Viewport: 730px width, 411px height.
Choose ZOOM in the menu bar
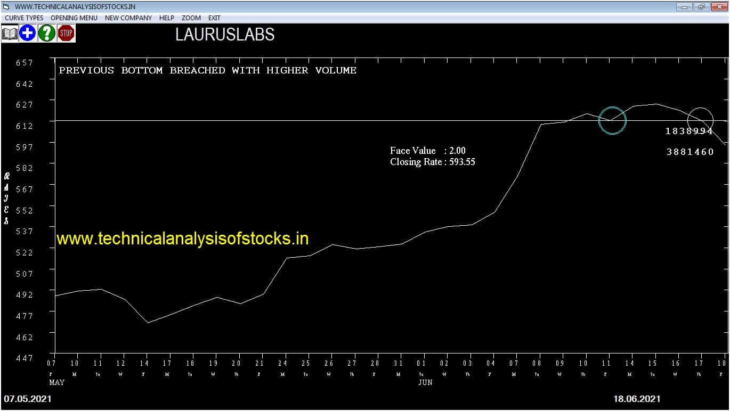click(191, 18)
